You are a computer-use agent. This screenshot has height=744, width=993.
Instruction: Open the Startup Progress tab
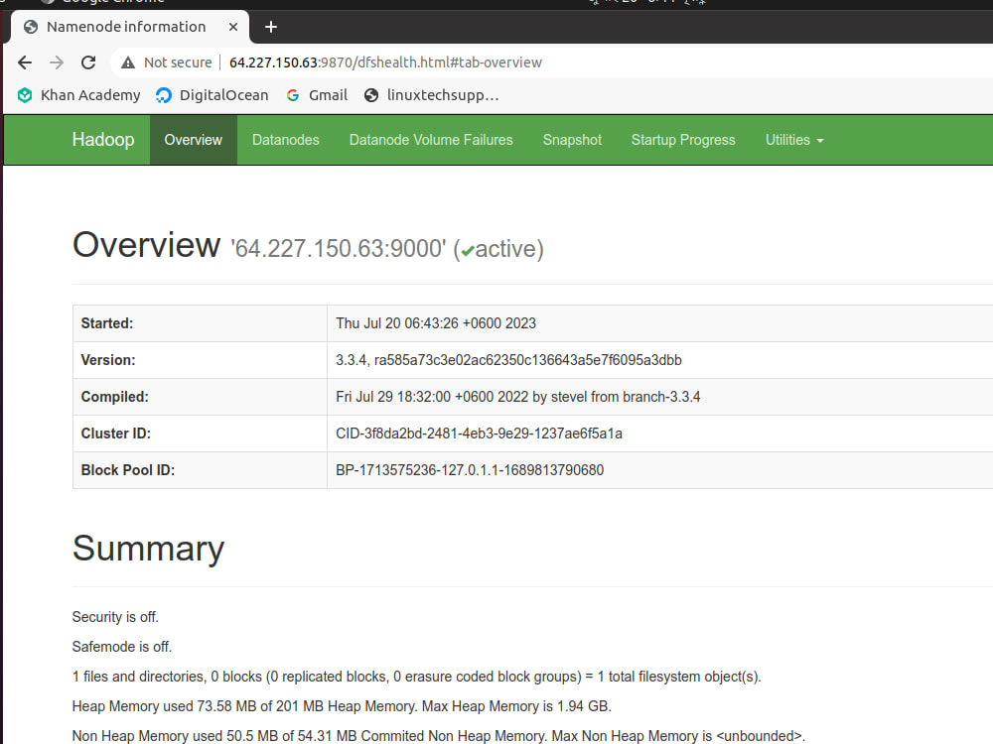[683, 140]
